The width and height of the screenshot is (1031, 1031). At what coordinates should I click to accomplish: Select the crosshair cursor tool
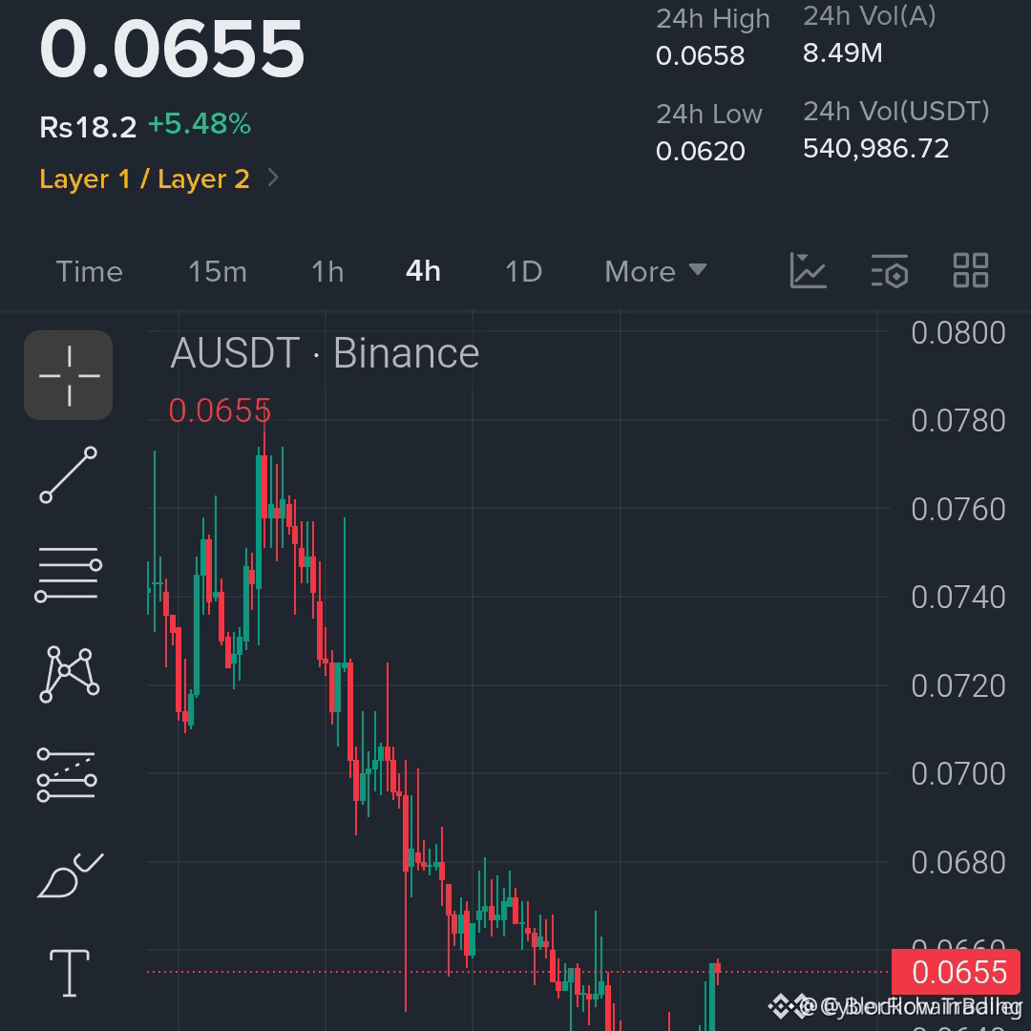tap(69, 375)
